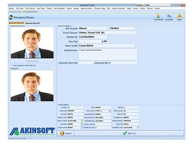Click the orange X Temizle icon
Viewport: 194px width, 144px height.
click(62, 133)
